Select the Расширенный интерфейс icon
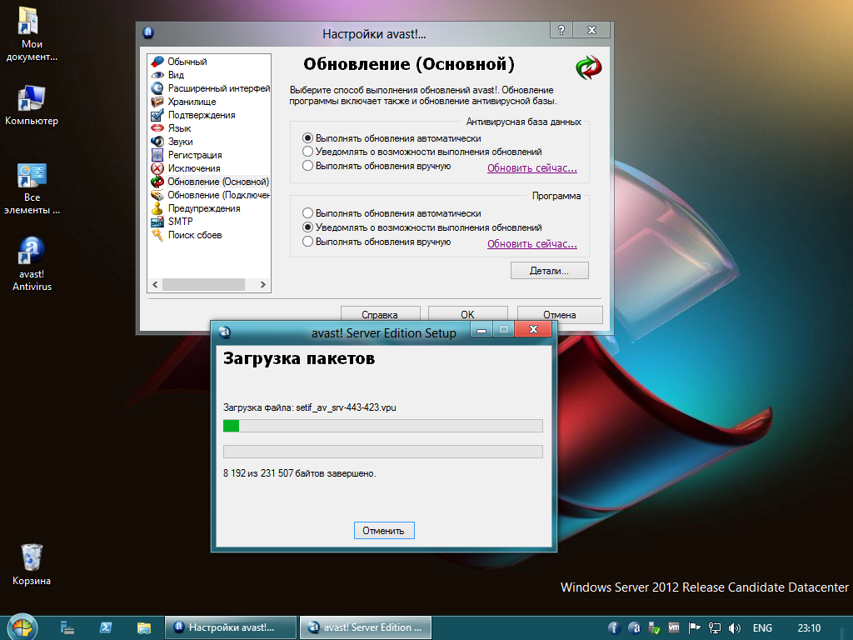 pos(157,88)
